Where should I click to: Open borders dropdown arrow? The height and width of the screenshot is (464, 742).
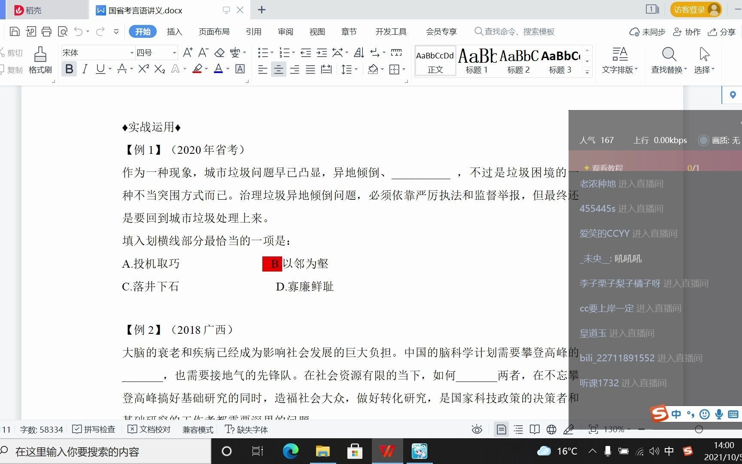404,69
